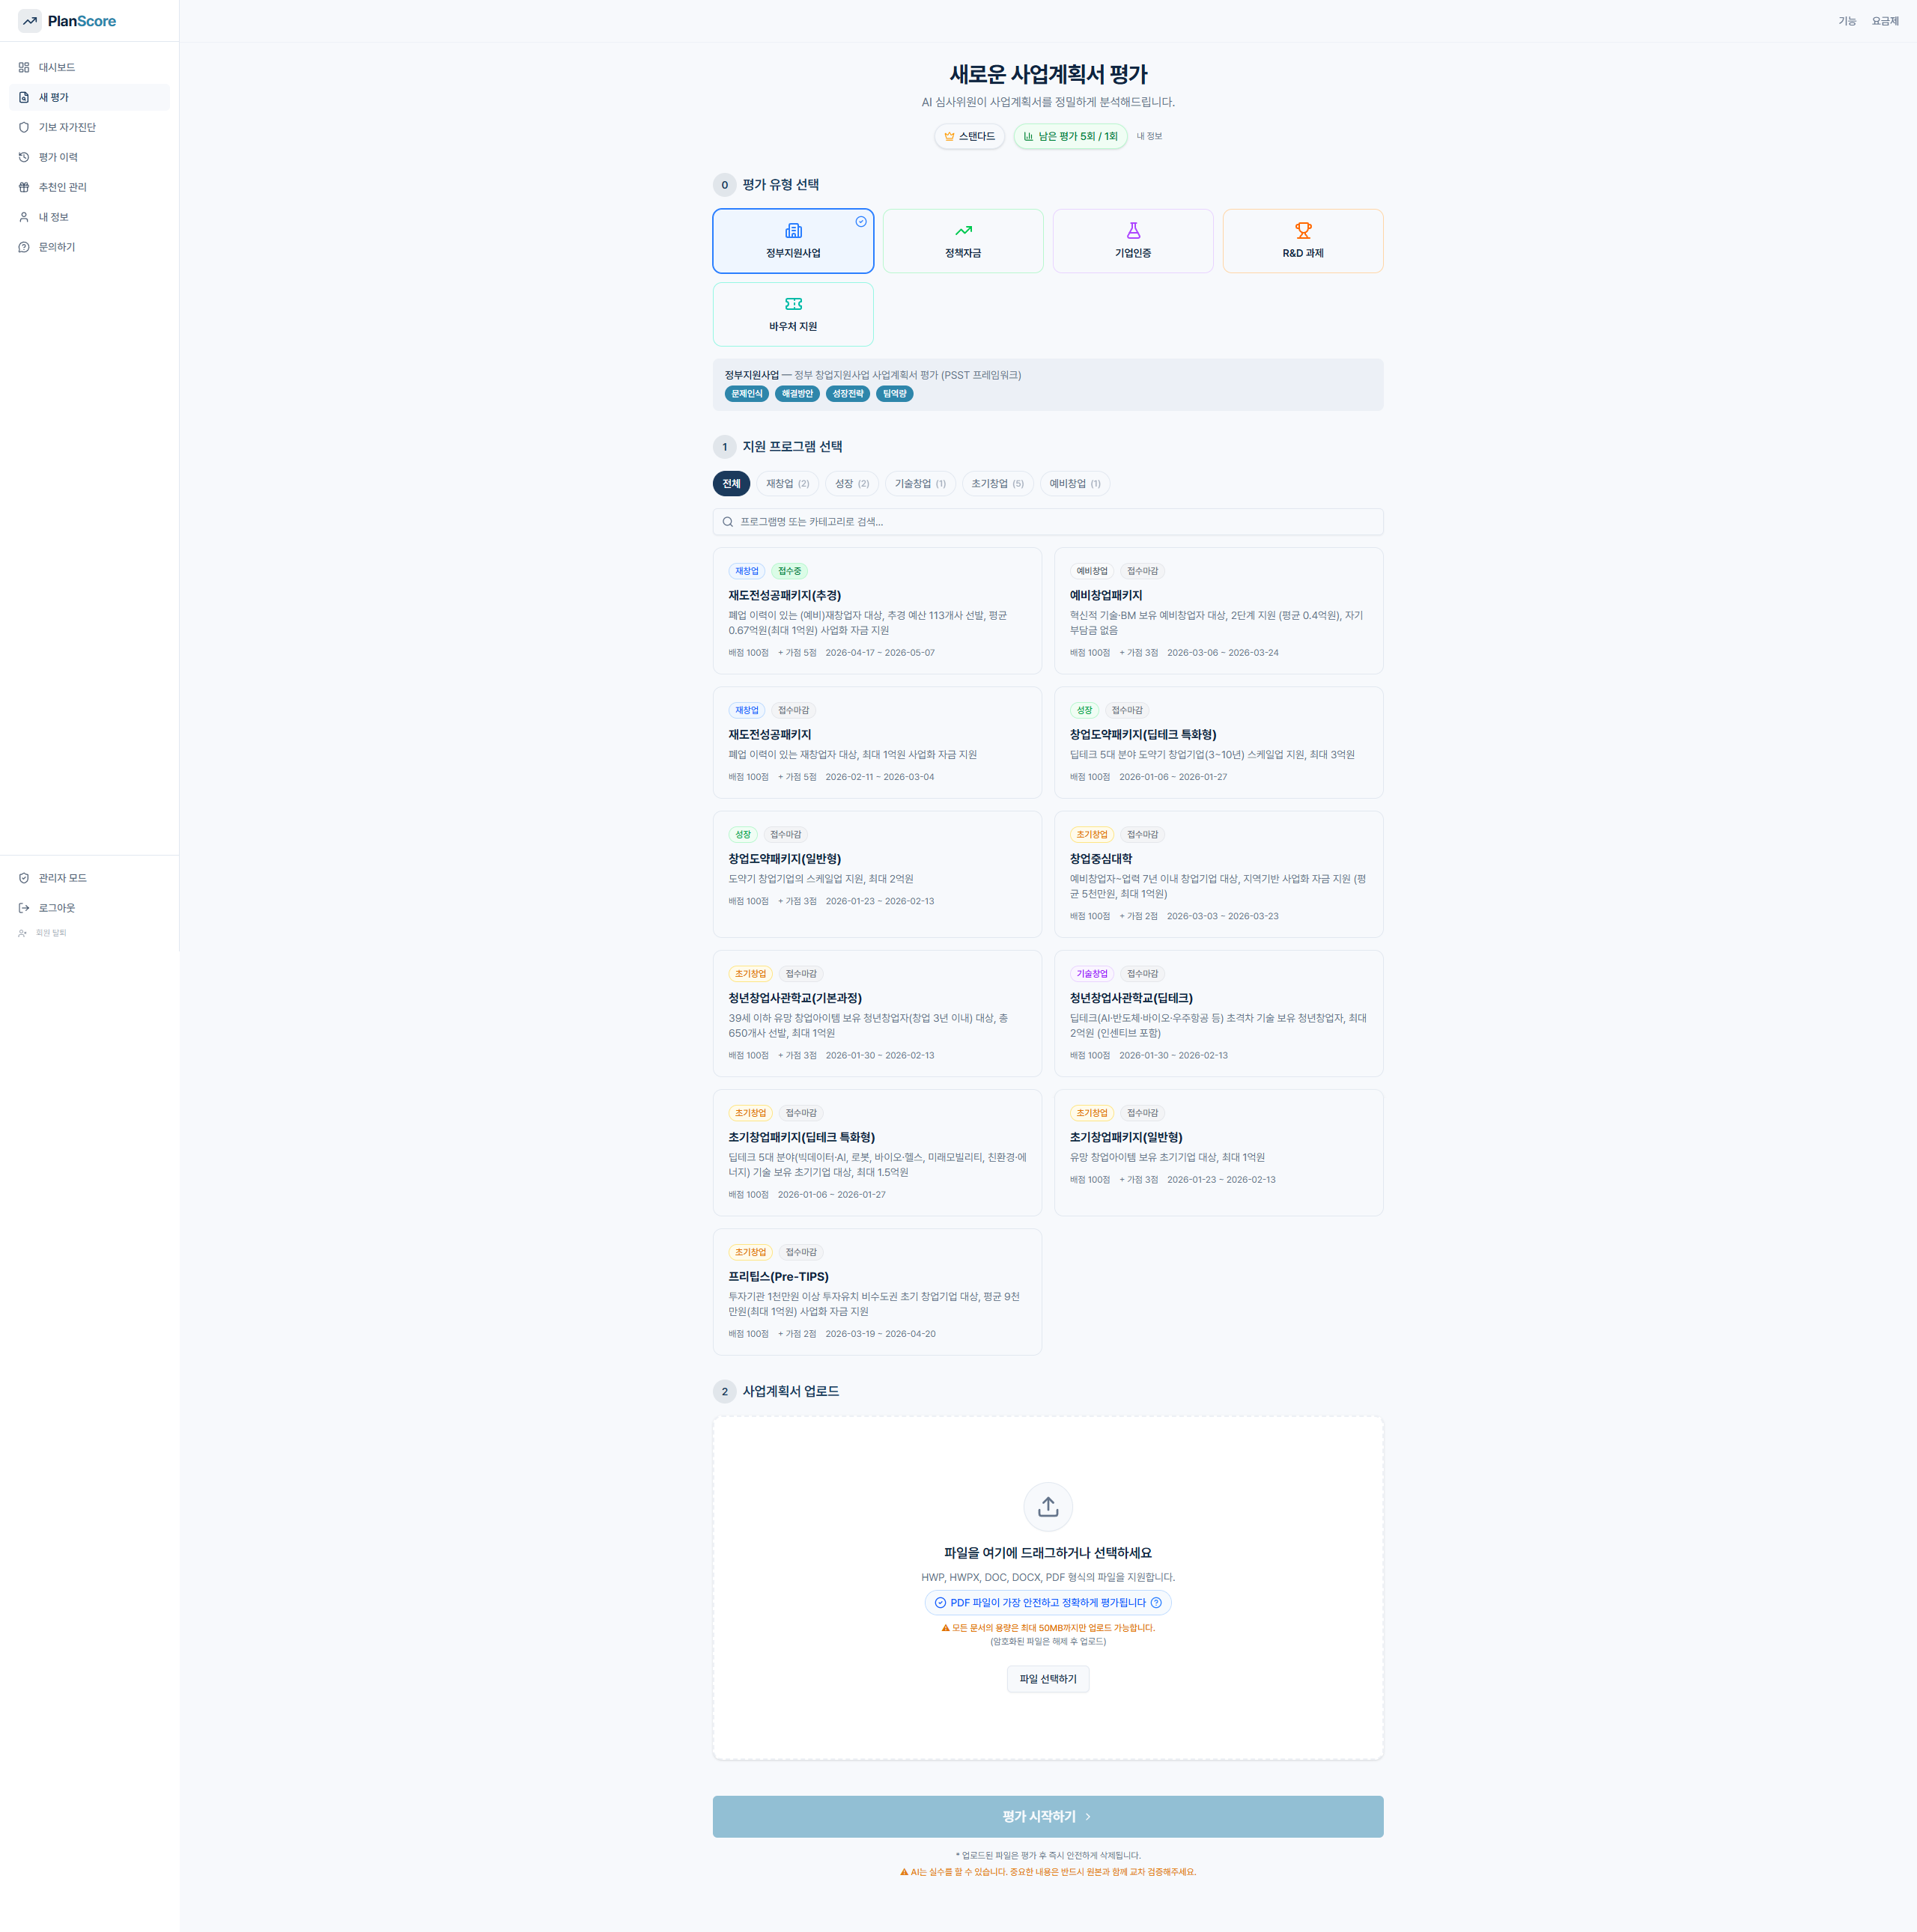Click 로그아웃 in the sidebar
This screenshot has height=1932, width=1917.
[55, 908]
